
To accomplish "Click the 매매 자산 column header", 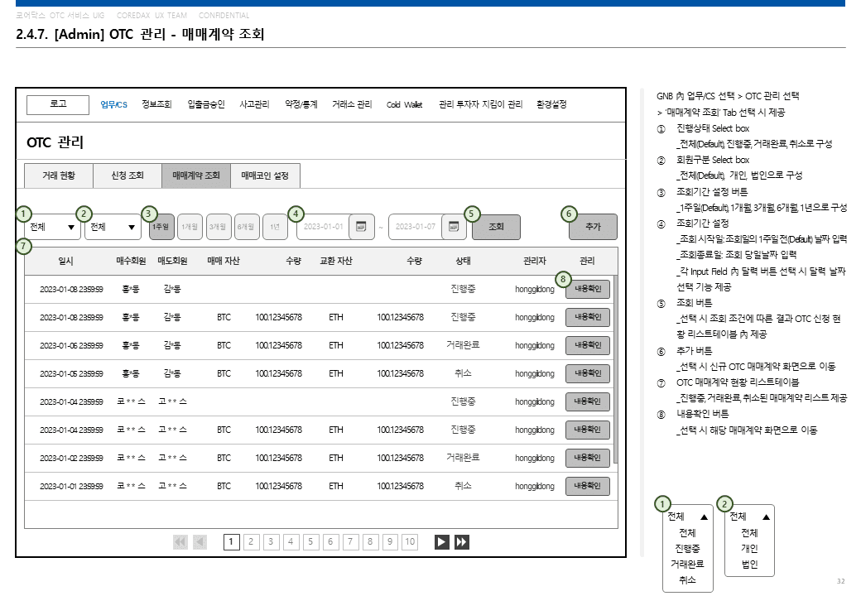I will coord(224,262).
